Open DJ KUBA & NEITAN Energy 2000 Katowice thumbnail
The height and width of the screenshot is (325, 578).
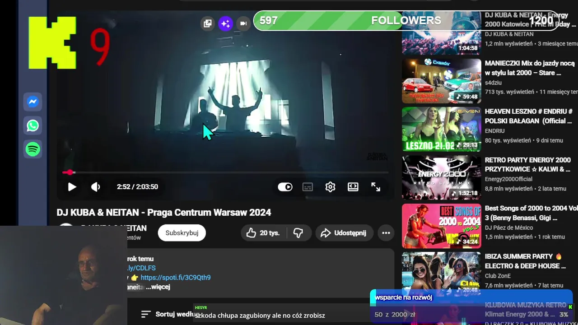[x=441, y=33]
